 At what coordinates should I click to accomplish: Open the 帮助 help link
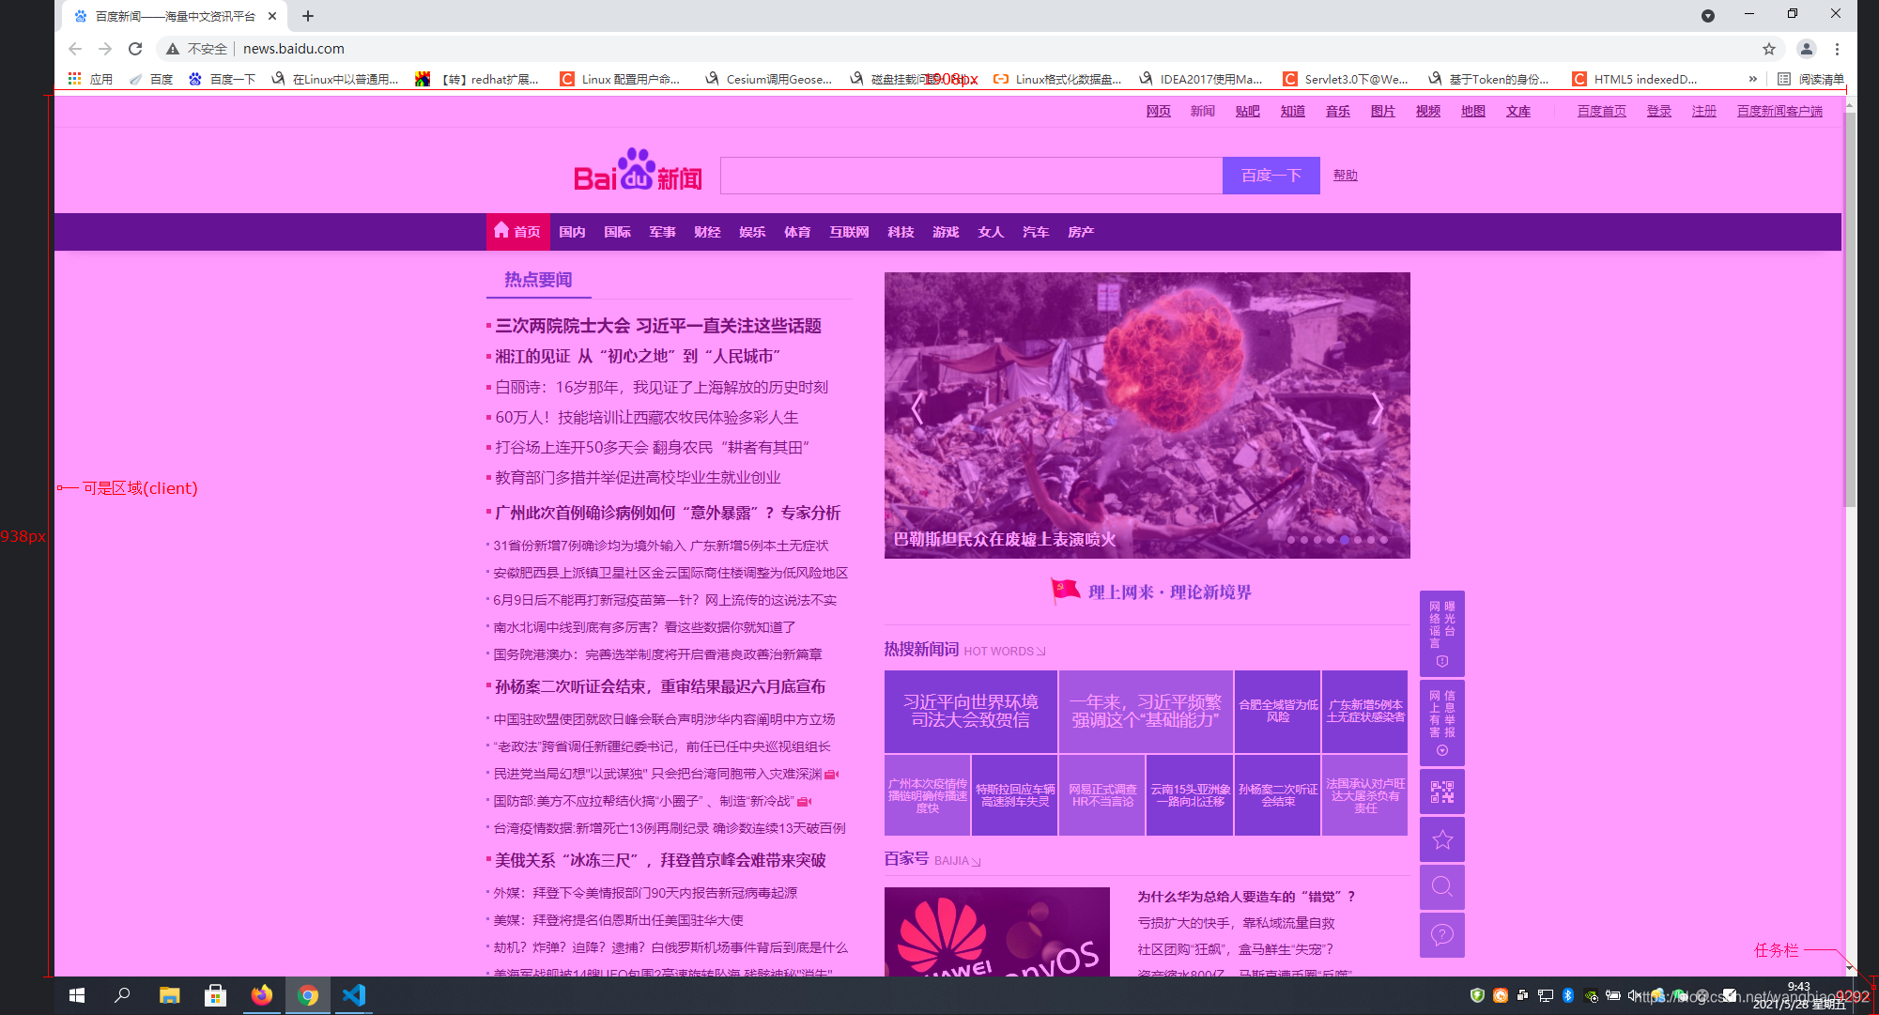pyautogui.click(x=1346, y=176)
